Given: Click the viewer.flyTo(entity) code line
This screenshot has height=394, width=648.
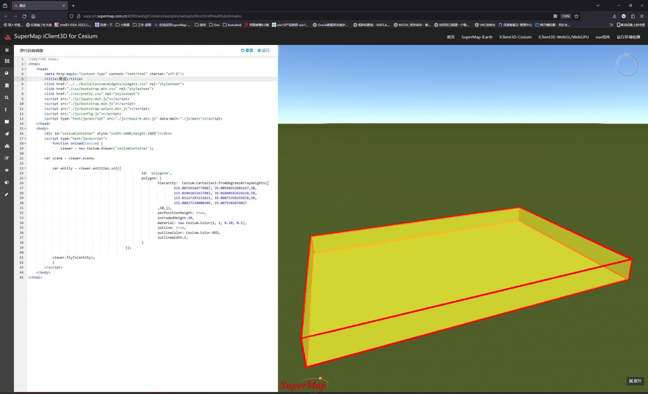Looking at the screenshot, I should click(74, 257).
